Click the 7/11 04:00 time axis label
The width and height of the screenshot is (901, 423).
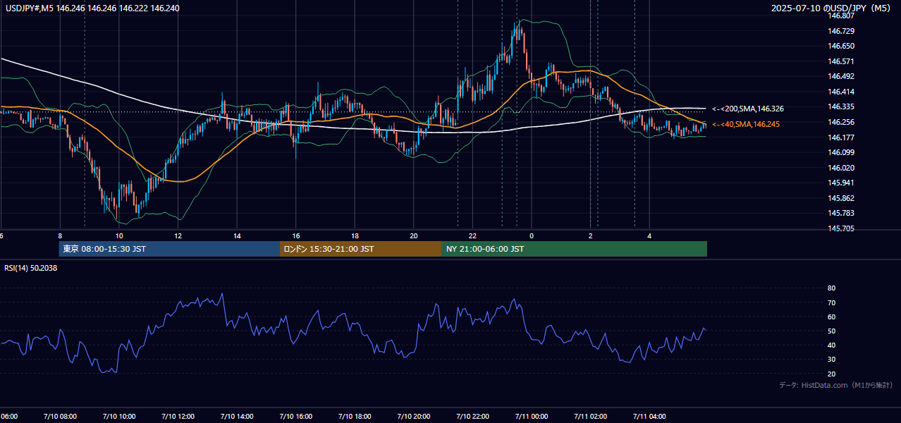pos(649,417)
